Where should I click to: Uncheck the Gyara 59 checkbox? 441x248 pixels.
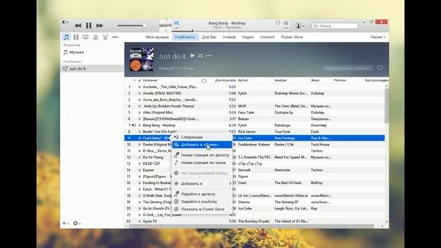[x=139, y=221]
